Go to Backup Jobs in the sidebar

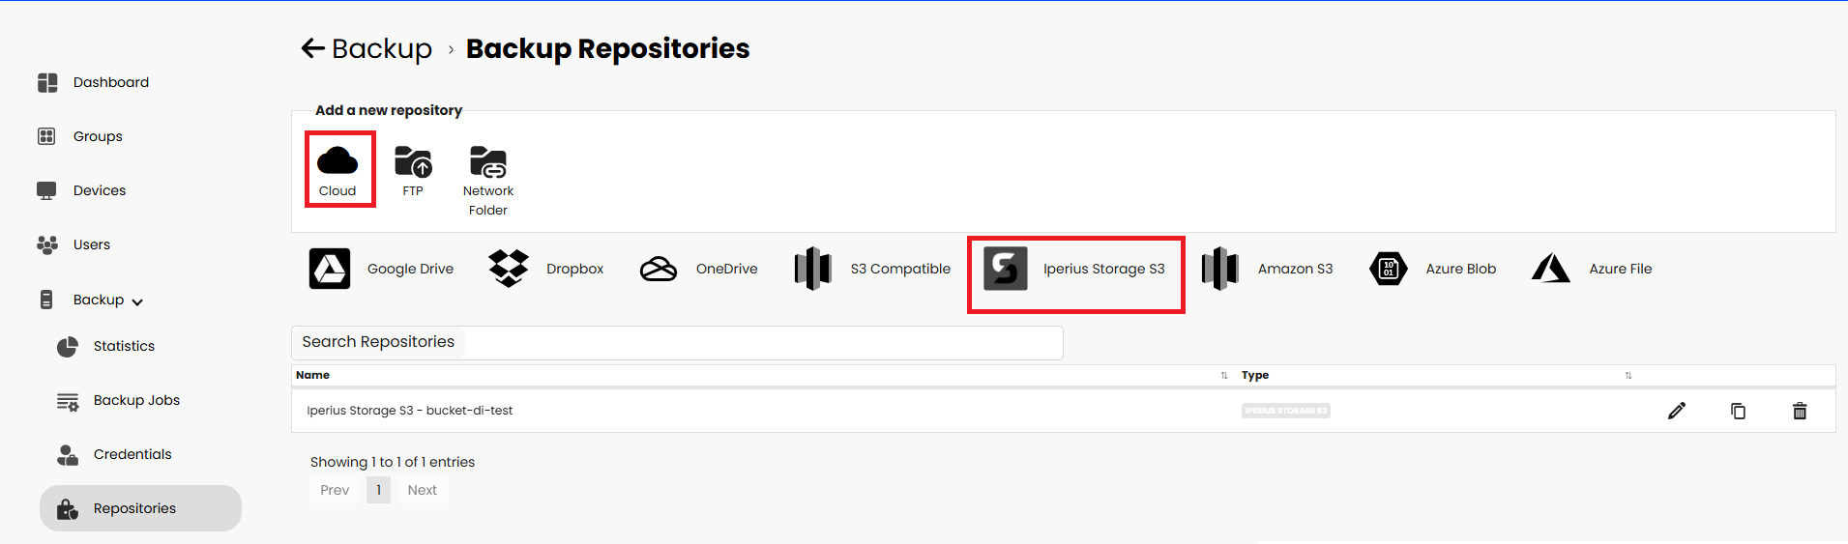tap(136, 400)
